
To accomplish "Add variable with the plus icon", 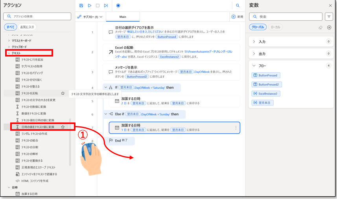I will [329, 27].
